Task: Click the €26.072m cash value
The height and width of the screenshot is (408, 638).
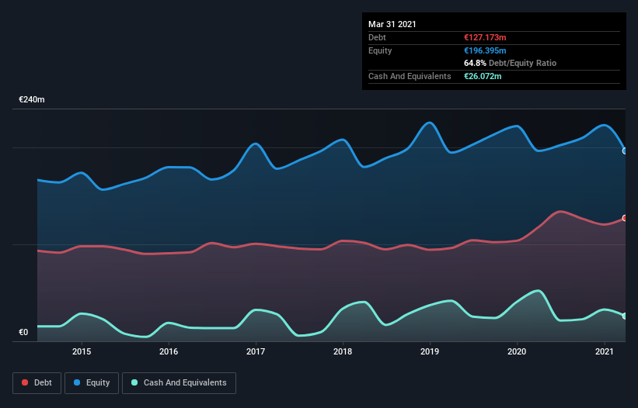Action: coord(483,76)
